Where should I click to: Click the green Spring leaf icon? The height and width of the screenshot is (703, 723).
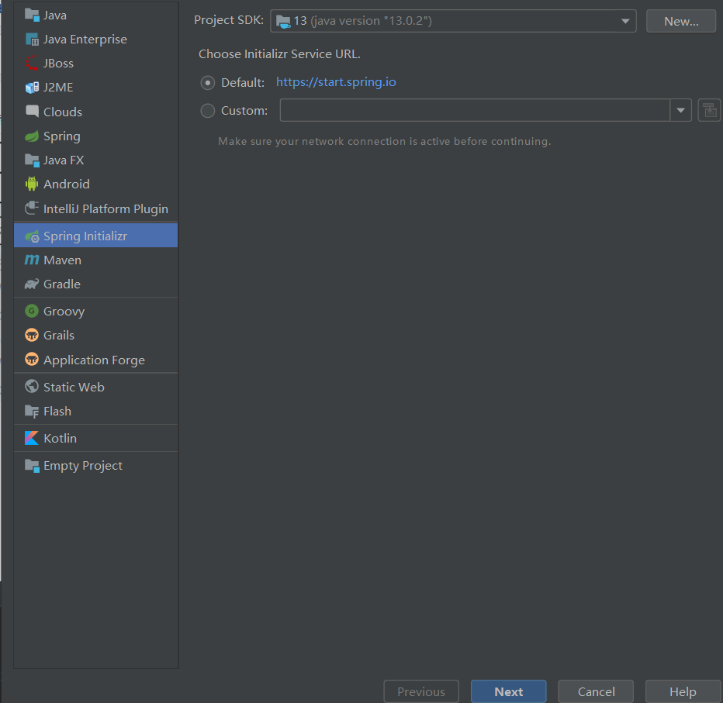pos(32,136)
